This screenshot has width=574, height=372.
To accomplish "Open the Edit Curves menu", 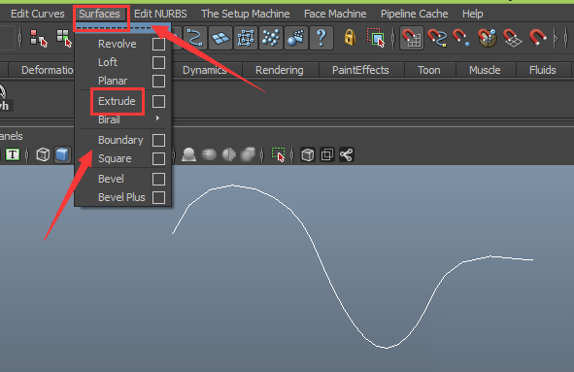I will [x=37, y=14].
